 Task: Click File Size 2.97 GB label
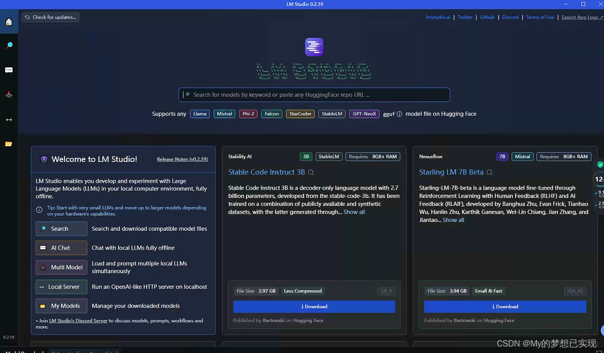coord(256,291)
